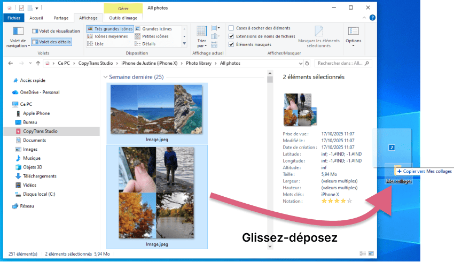Open Musique in the navigation pane

[x=28, y=158]
